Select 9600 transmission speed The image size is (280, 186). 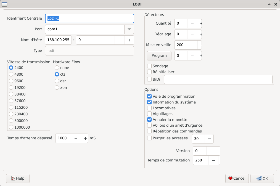point(11,81)
